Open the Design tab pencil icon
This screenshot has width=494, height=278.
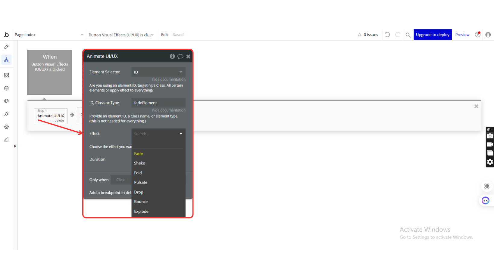click(x=6, y=47)
